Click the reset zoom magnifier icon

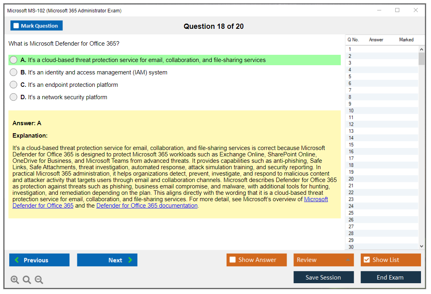tap(27, 280)
